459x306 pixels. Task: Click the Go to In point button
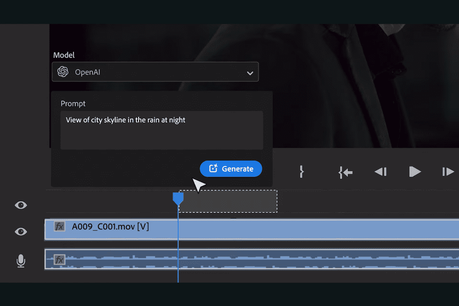coord(346,172)
